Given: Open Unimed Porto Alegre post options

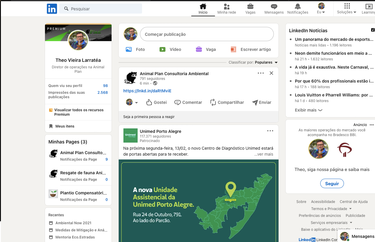Looking at the screenshot, I should pos(270,131).
